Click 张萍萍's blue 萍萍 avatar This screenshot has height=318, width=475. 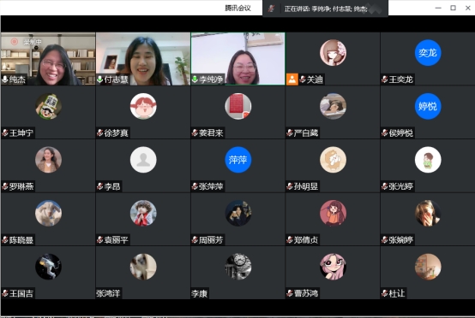(237, 160)
